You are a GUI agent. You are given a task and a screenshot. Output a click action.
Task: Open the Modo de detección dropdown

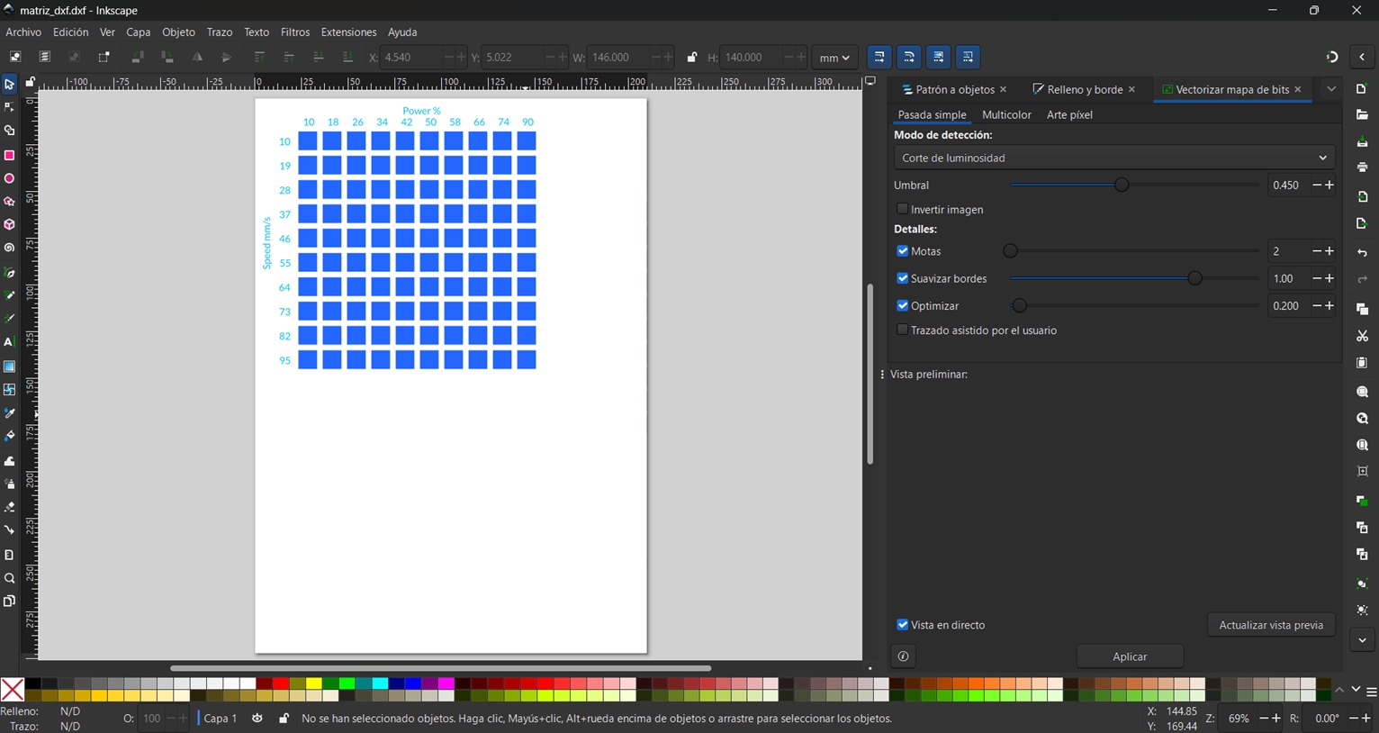pos(1113,158)
